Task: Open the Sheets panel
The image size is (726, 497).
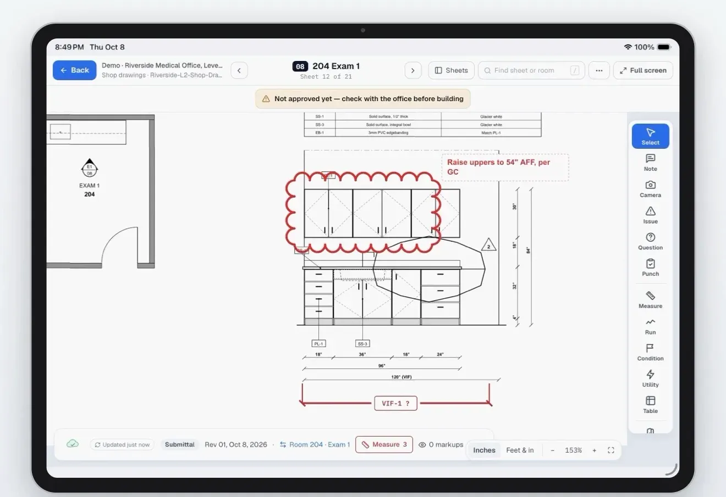Action: 451,70
